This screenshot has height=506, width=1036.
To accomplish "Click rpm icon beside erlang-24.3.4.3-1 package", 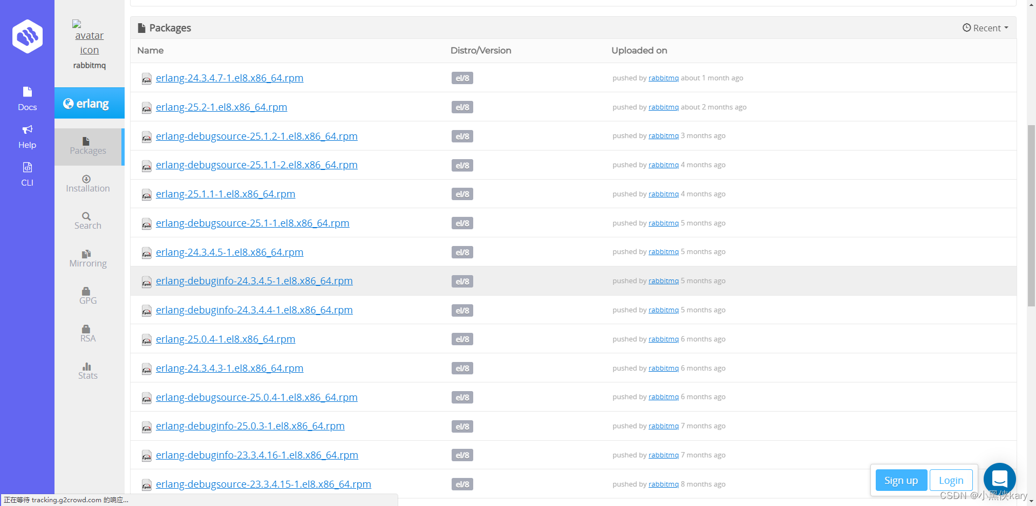I will 147,369.
